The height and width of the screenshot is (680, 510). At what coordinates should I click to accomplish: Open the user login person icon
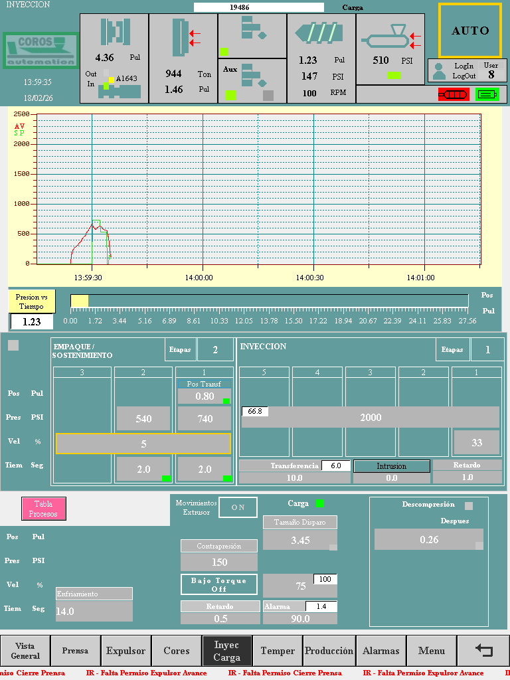438,71
